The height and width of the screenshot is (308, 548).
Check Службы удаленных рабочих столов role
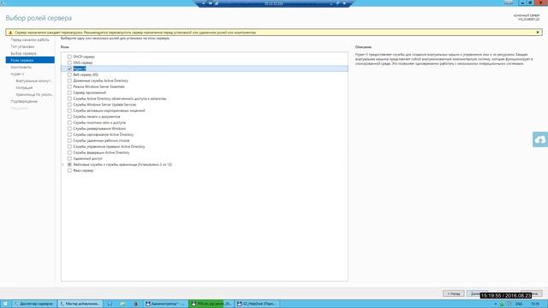click(x=69, y=140)
